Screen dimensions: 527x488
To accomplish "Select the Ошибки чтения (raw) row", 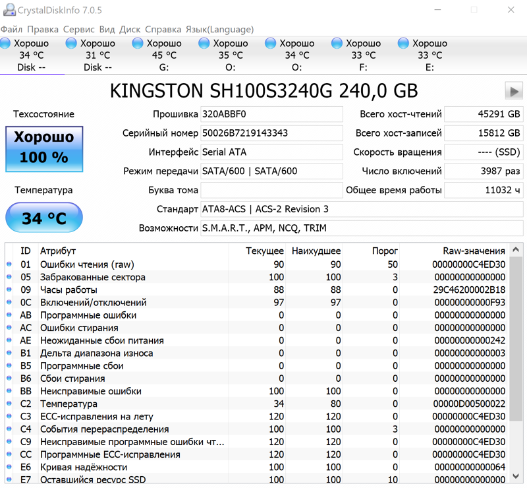I will click(257, 264).
